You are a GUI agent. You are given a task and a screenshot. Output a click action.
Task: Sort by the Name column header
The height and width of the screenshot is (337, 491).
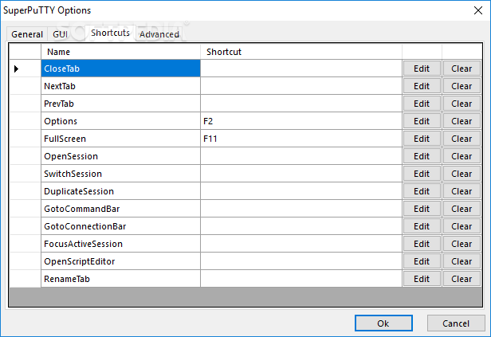[x=120, y=52]
